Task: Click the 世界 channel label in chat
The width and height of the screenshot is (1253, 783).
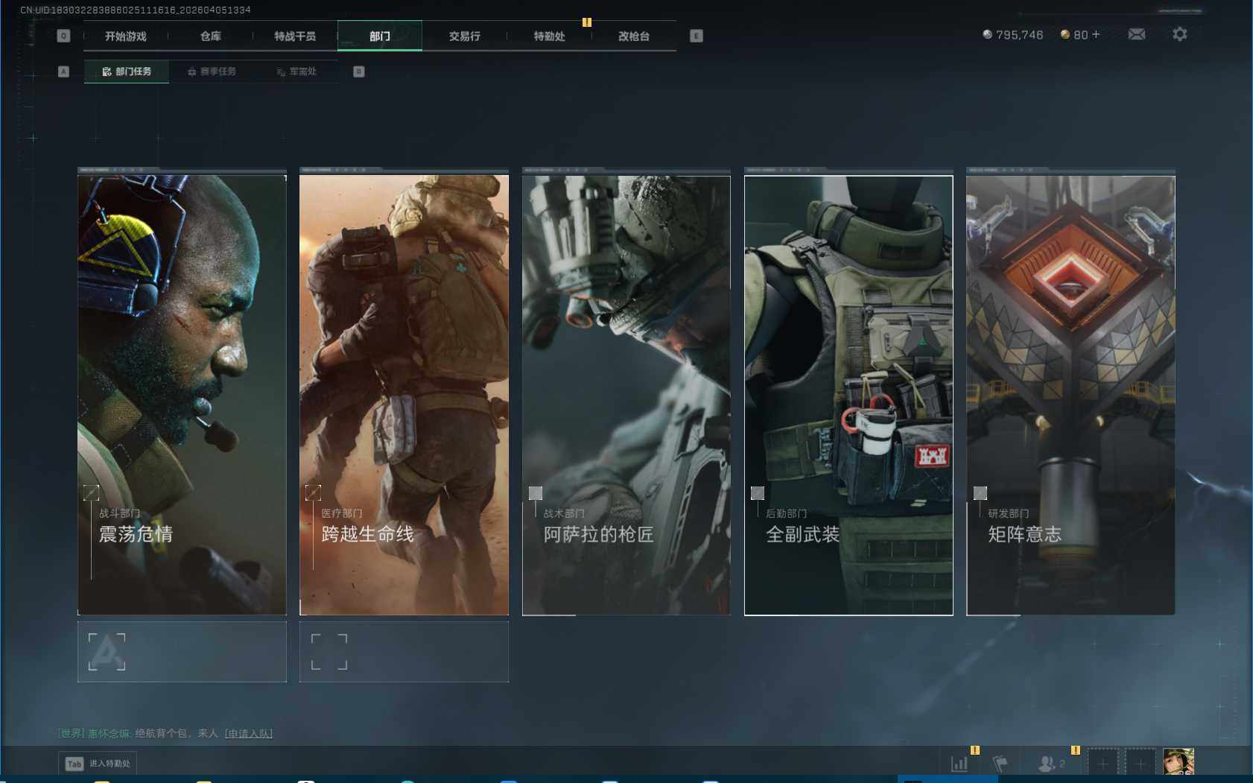Action: pos(72,734)
